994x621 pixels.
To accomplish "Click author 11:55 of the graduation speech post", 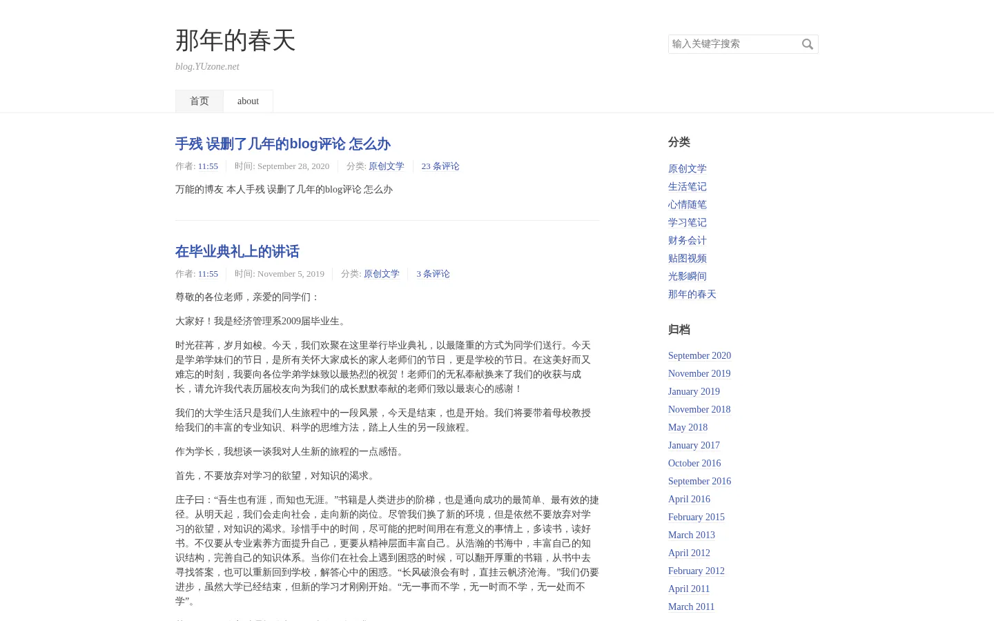I will point(208,274).
